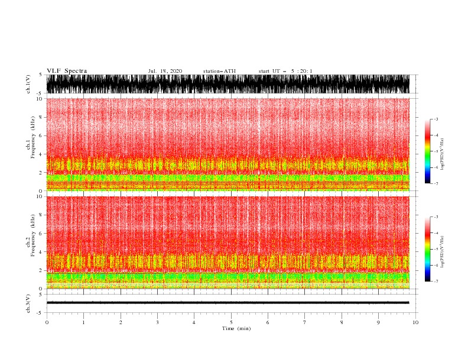Image resolution: width=468 pixels, height=362 pixels.
Task: Click the "station=ATH" header label
Action: (219, 71)
